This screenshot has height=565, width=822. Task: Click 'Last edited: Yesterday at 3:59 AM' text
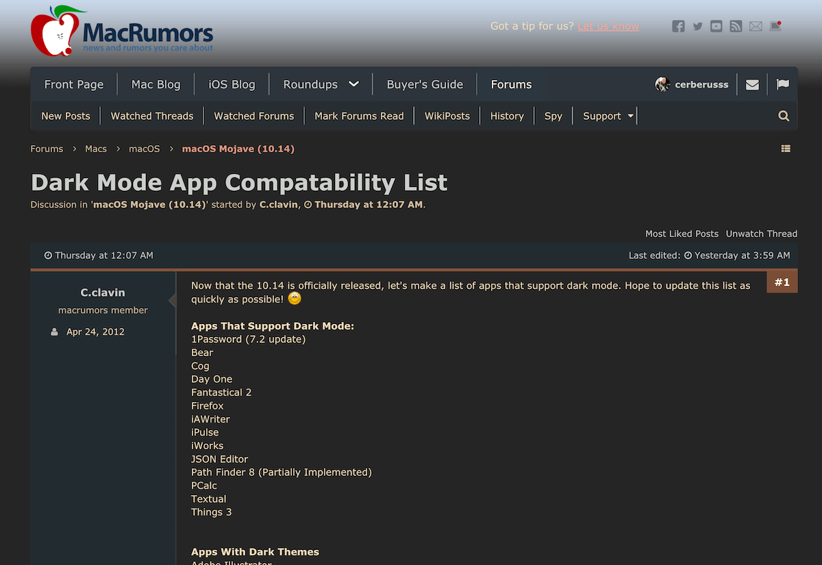(710, 255)
